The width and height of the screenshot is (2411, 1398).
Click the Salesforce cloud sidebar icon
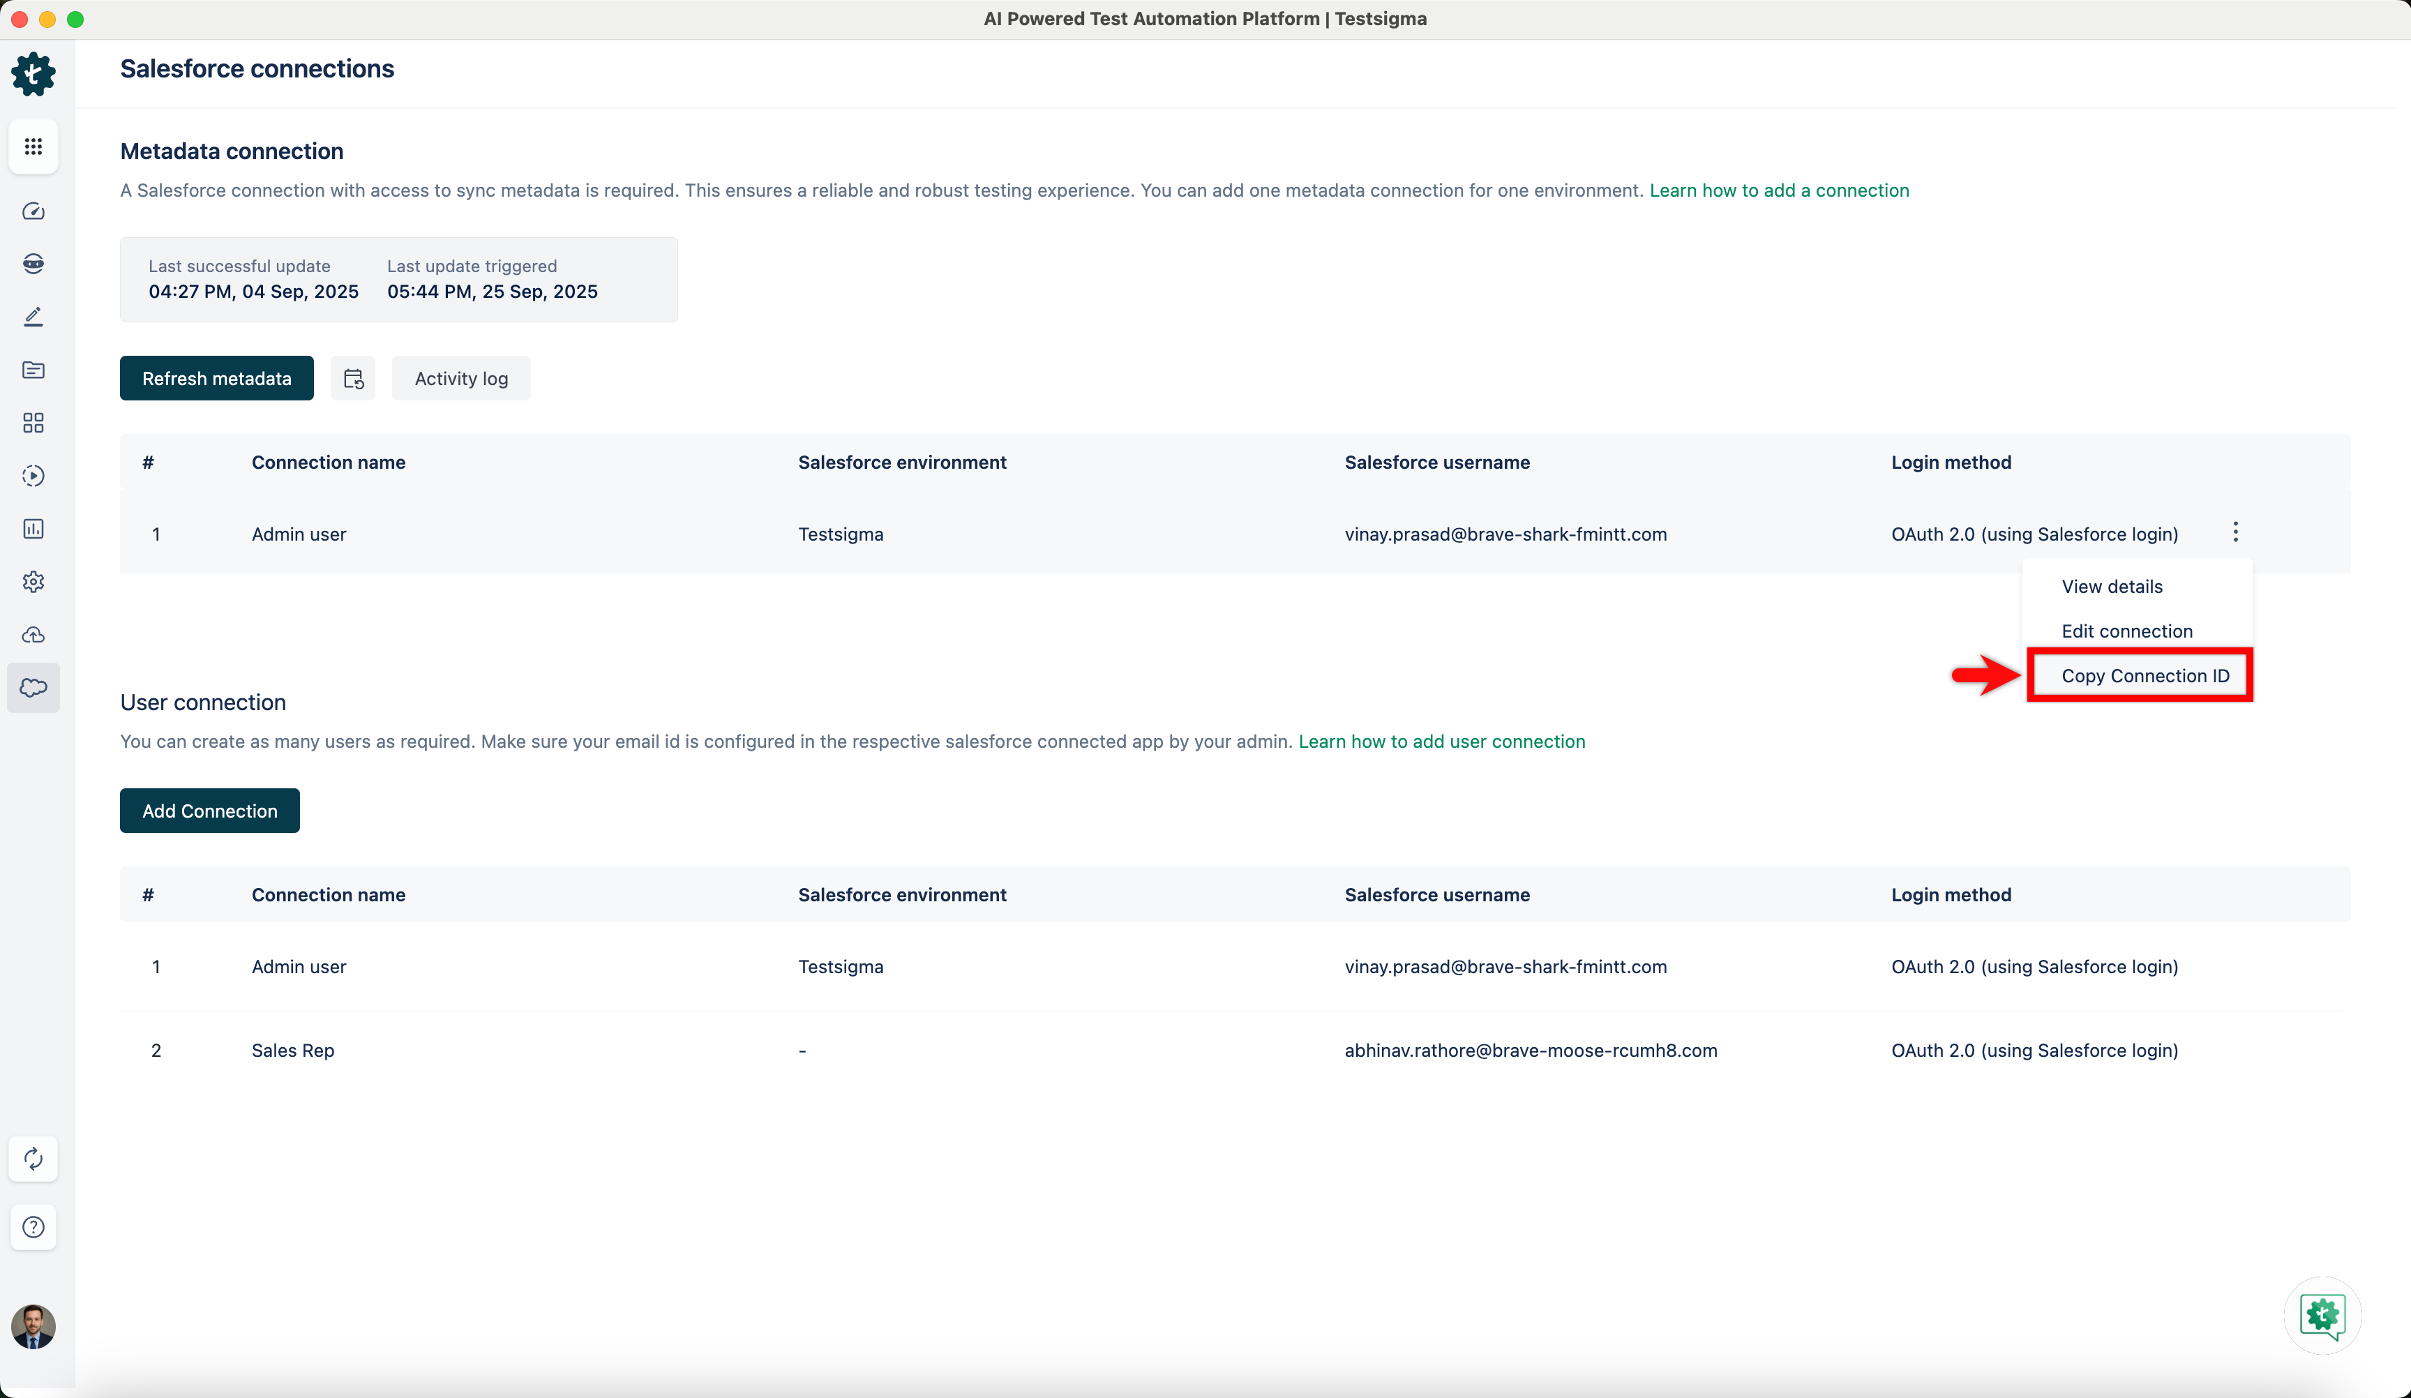33,687
